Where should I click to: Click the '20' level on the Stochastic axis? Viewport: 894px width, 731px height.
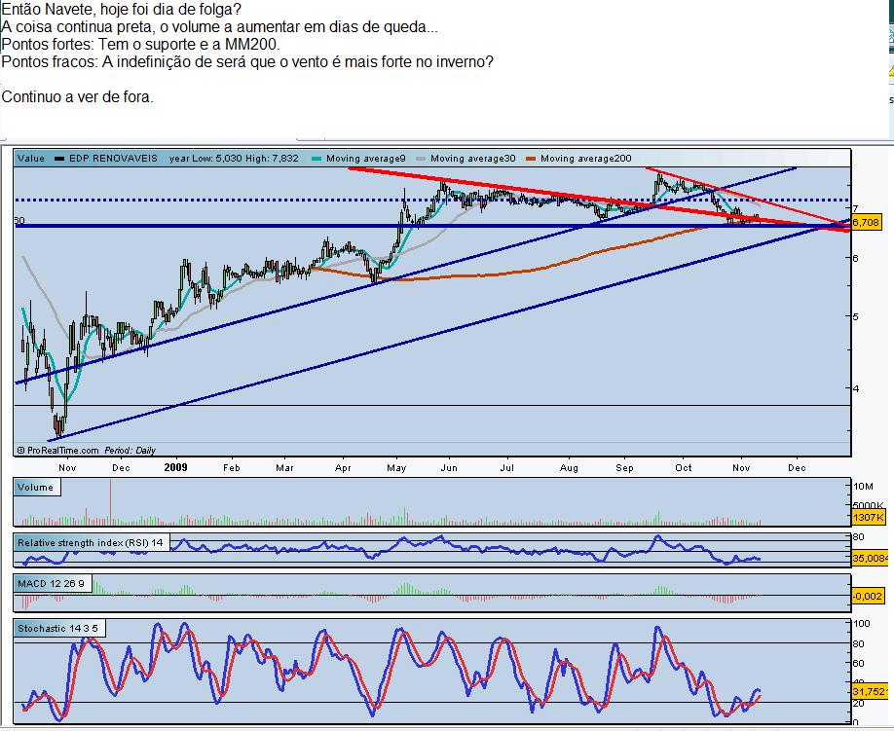point(859,704)
